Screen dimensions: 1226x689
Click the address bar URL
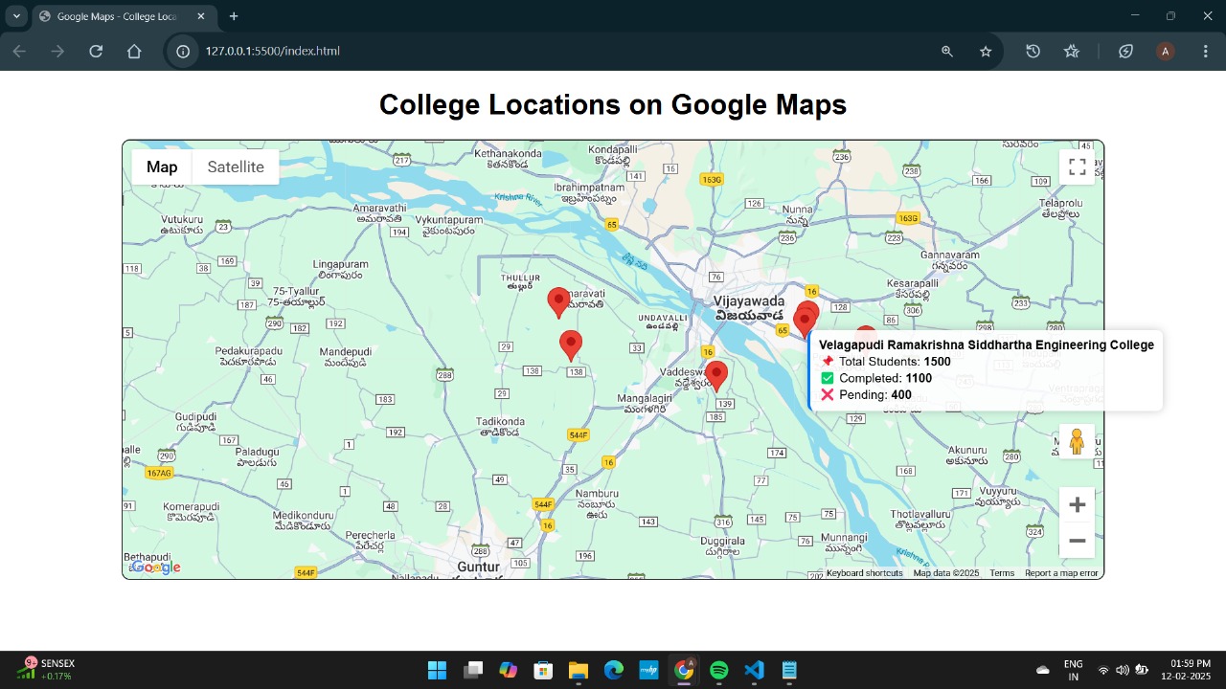273,52
